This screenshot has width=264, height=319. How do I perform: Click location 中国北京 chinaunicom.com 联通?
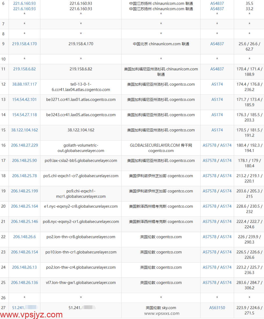[161, 44]
